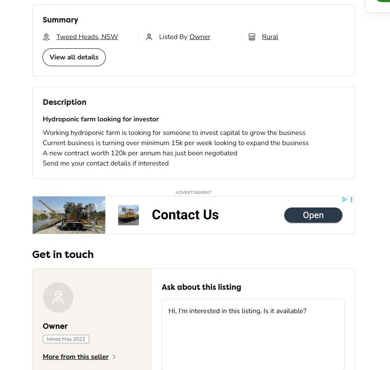
Task: Click the location pin icon beside Tweed Heads
Action: pyautogui.click(x=46, y=37)
